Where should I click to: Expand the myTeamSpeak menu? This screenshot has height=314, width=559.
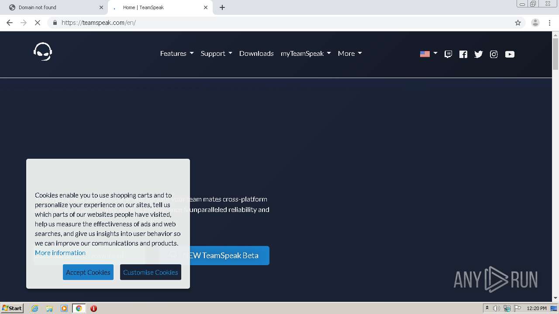click(306, 53)
